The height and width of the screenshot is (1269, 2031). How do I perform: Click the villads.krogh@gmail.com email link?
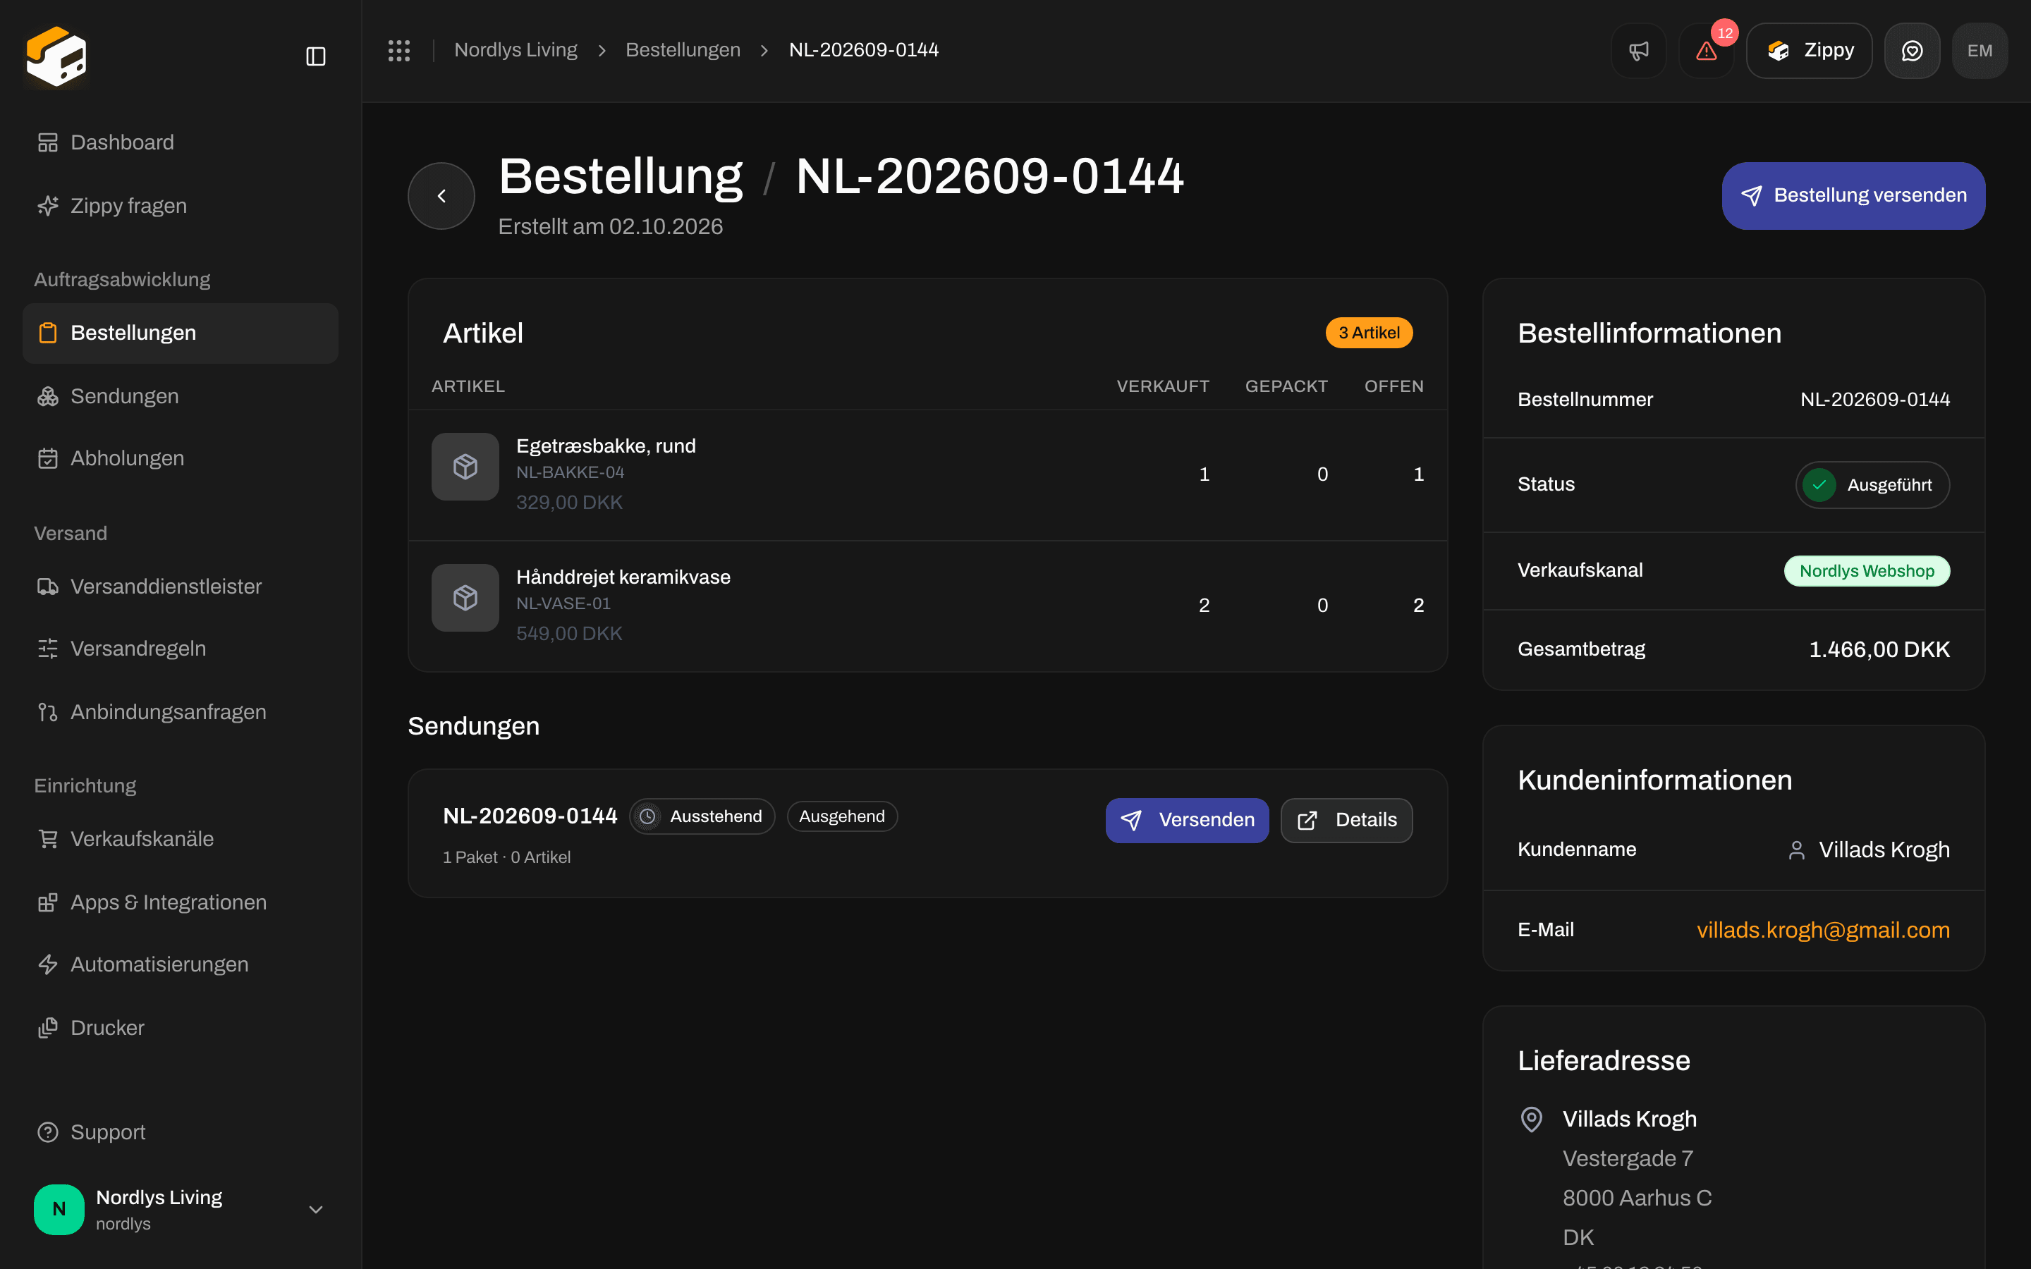click(x=1823, y=930)
